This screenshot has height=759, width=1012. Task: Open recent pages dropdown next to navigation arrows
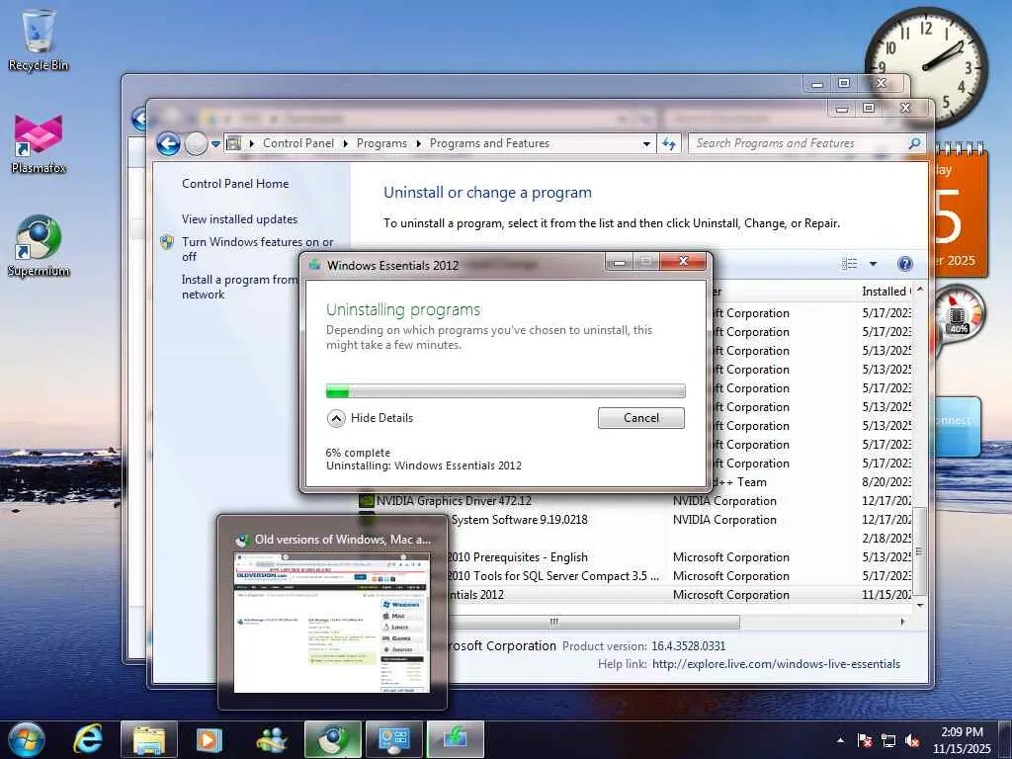coord(215,144)
